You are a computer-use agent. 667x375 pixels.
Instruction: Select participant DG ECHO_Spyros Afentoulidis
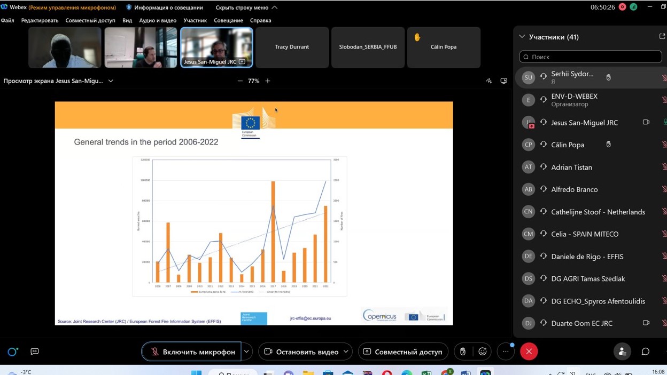591,301
